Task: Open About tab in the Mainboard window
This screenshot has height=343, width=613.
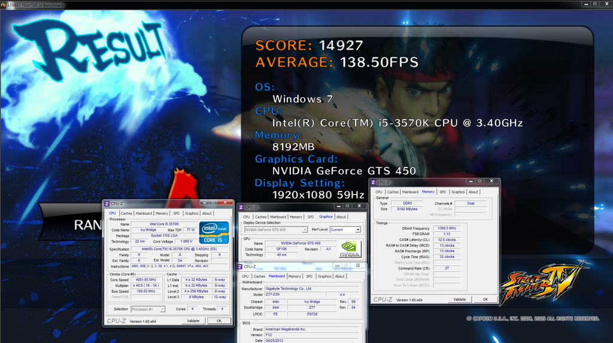Action: pyautogui.click(x=340, y=277)
